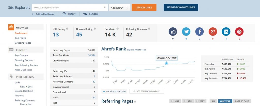Click the CONTENT section header

pos(26,50)
